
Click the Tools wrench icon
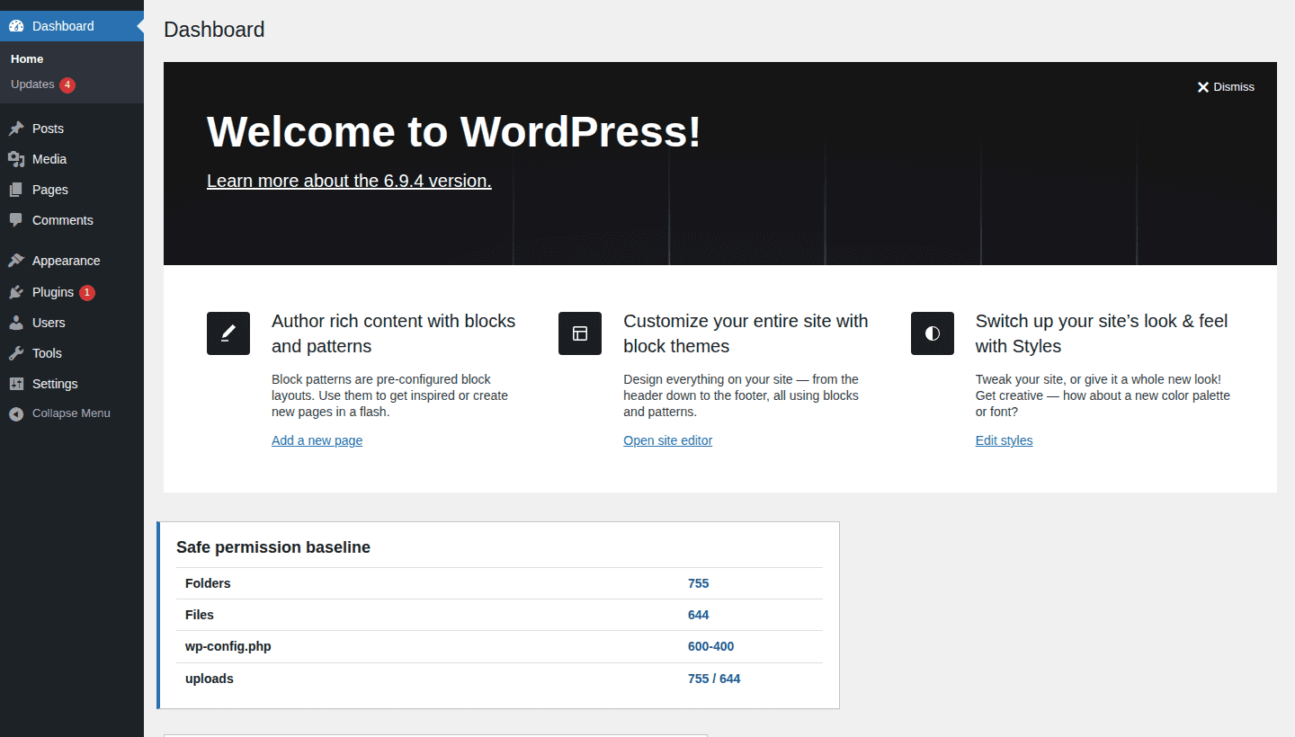click(x=16, y=353)
